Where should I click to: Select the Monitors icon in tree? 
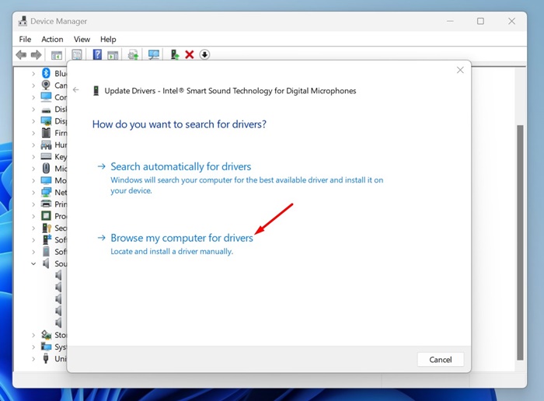[46, 180]
